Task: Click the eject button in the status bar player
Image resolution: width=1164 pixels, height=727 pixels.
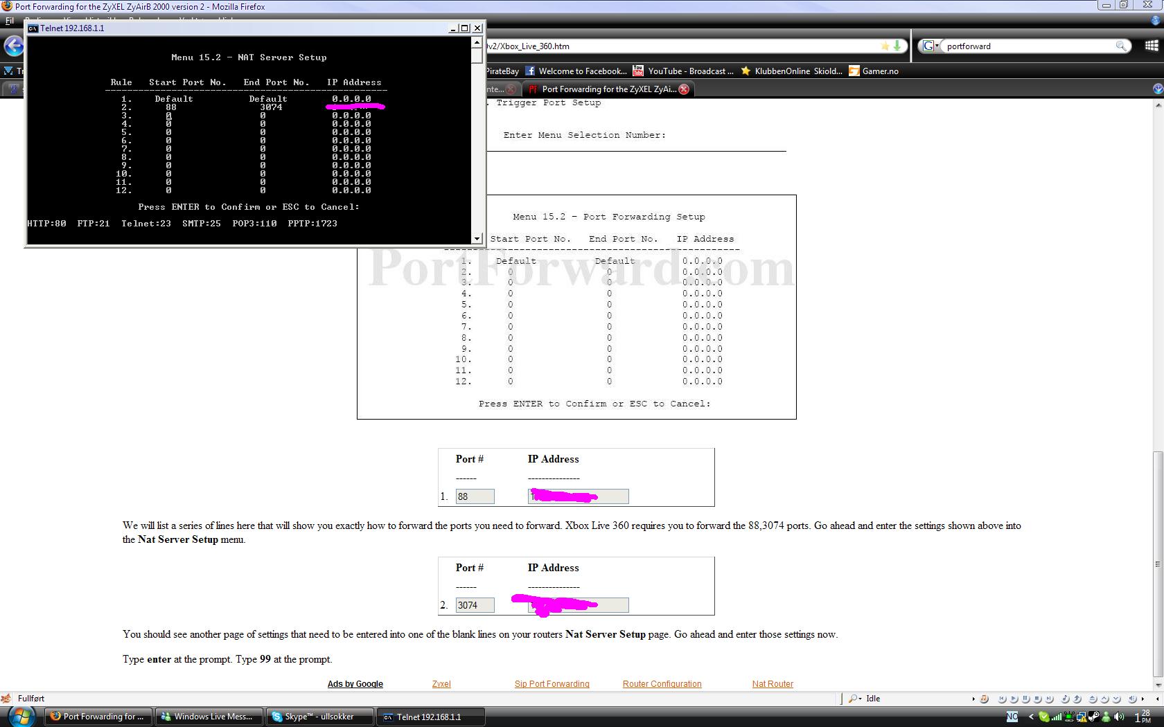Action: (1093, 699)
